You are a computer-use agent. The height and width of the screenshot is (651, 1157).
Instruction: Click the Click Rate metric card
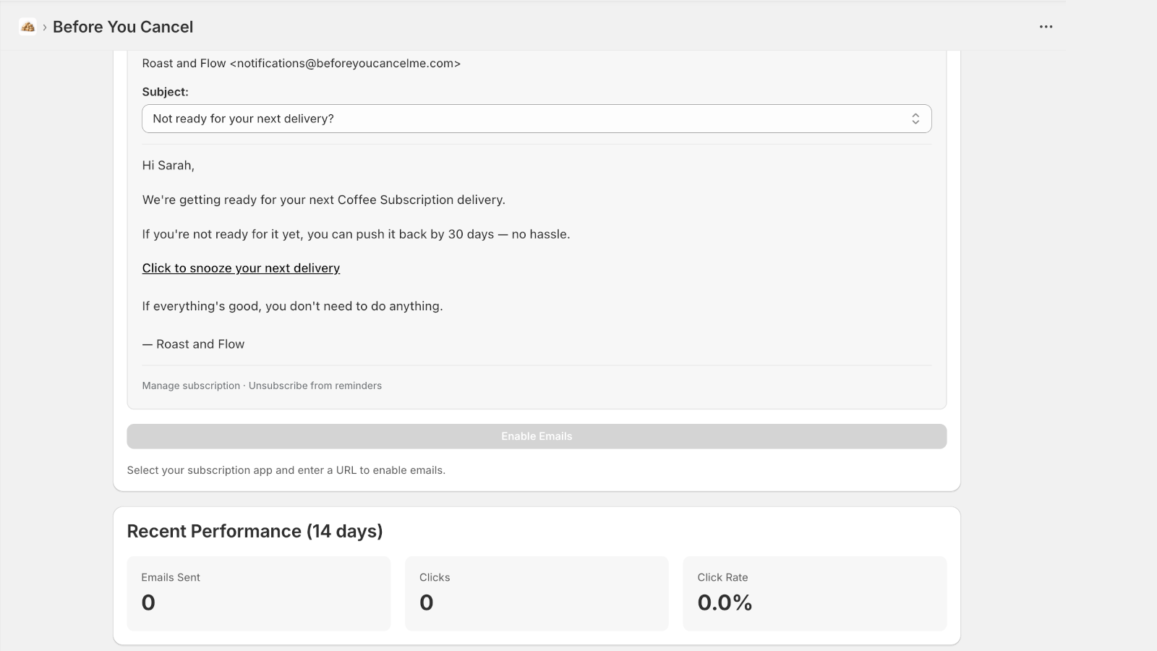tap(814, 593)
